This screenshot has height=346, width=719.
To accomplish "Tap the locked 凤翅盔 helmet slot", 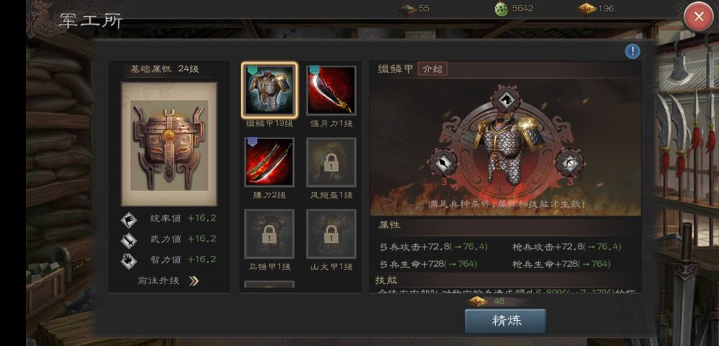I will 331,162.
